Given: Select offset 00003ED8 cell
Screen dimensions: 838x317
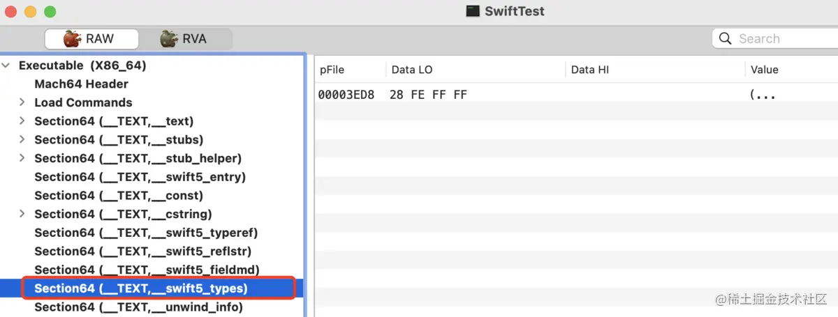Looking at the screenshot, I should (346, 95).
